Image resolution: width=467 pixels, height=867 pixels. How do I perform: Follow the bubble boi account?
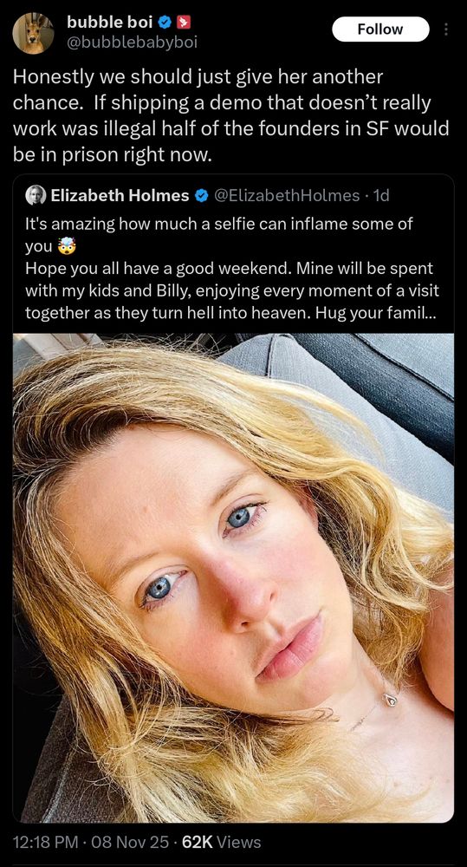click(380, 29)
